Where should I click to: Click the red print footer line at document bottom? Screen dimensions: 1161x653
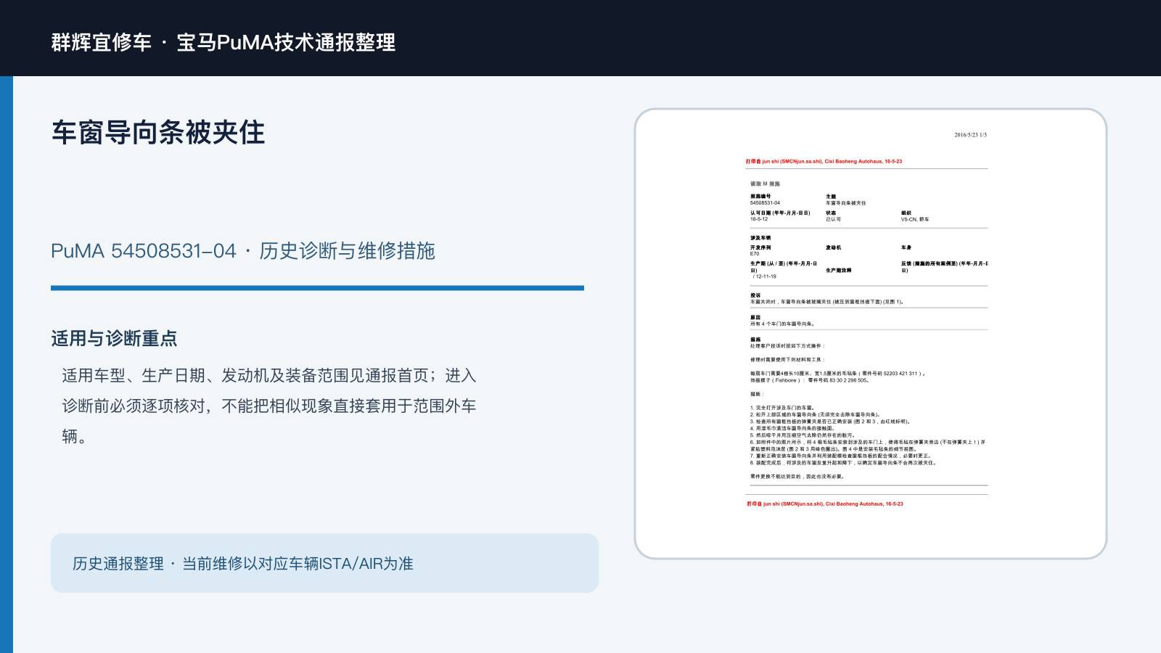click(825, 504)
